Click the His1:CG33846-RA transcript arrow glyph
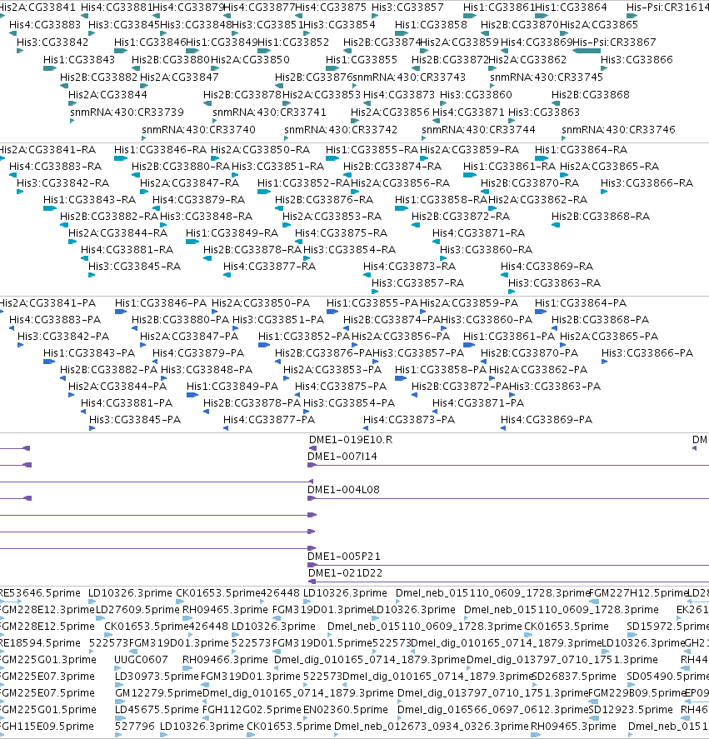This screenshot has height=739, width=709. [x=121, y=158]
